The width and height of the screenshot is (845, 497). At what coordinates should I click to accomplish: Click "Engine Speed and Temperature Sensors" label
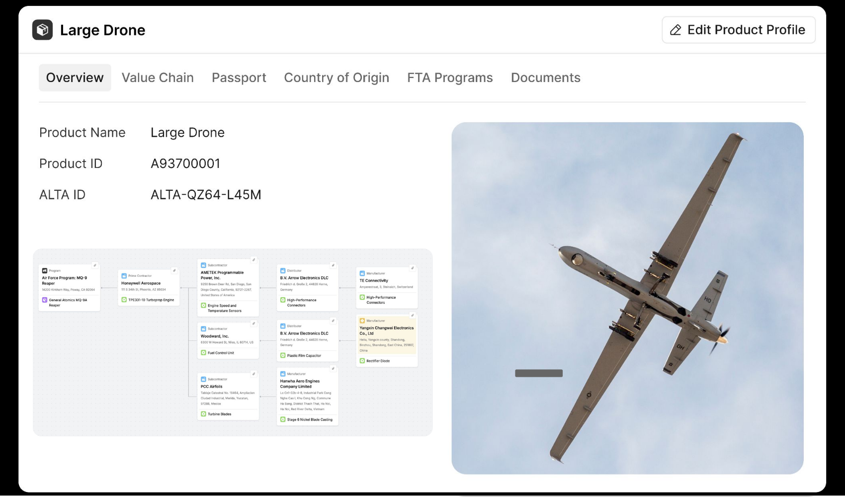click(225, 308)
